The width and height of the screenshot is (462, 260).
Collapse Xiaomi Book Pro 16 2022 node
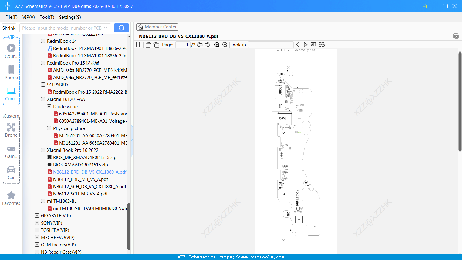click(43, 150)
